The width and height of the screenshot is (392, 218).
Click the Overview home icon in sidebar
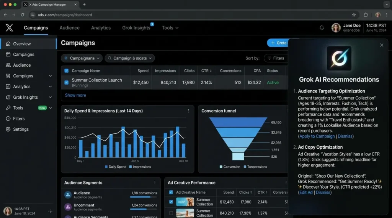[8, 44]
